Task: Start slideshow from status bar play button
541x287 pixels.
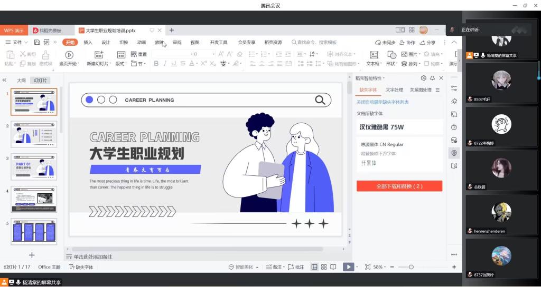Action: [348, 267]
